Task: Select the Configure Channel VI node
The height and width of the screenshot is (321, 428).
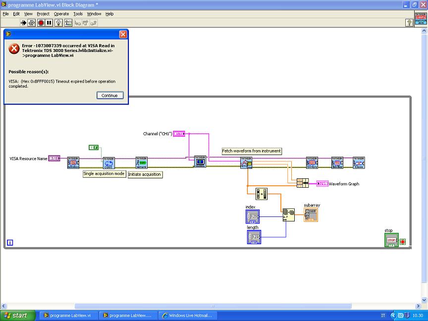Action: (x=200, y=161)
